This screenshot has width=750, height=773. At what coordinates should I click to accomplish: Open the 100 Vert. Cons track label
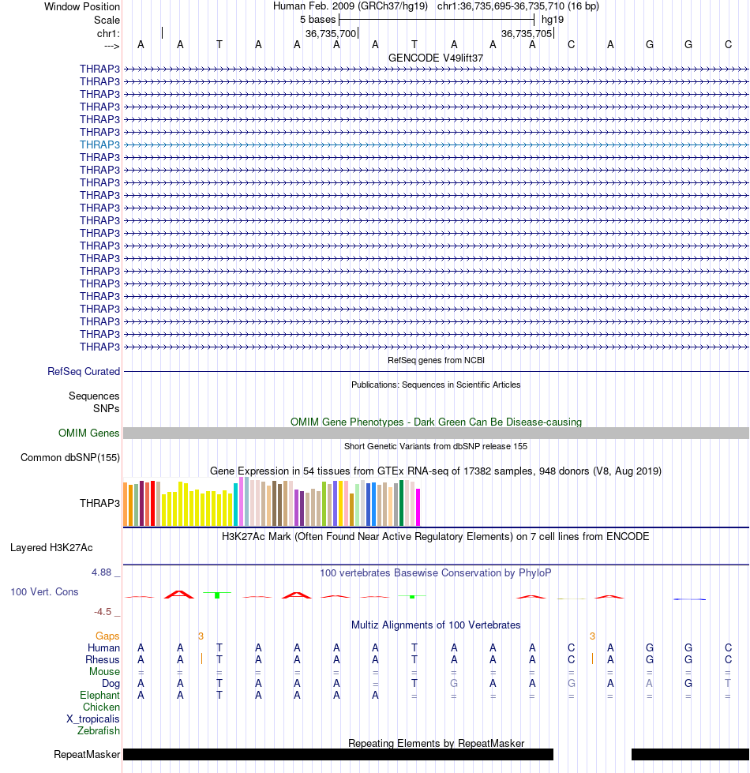pyautogui.click(x=44, y=592)
